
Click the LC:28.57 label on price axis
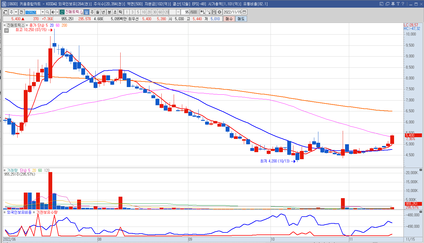411,25
